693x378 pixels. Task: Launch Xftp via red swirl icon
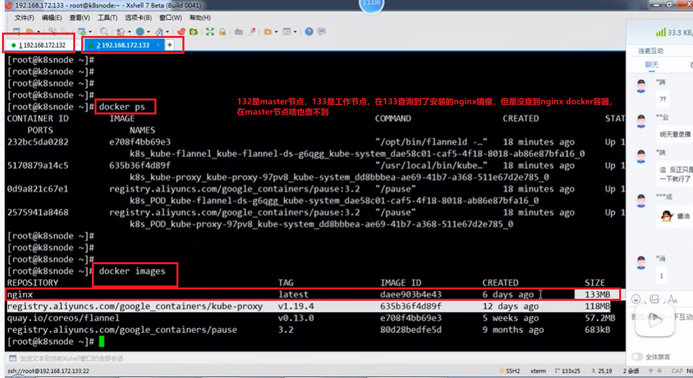181,32
